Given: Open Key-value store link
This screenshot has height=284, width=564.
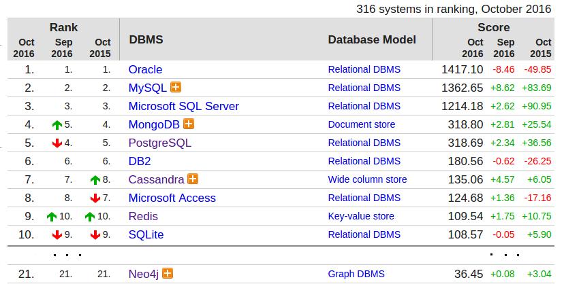Looking at the screenshot, I should pyautogui.click(x=361, y=216).
